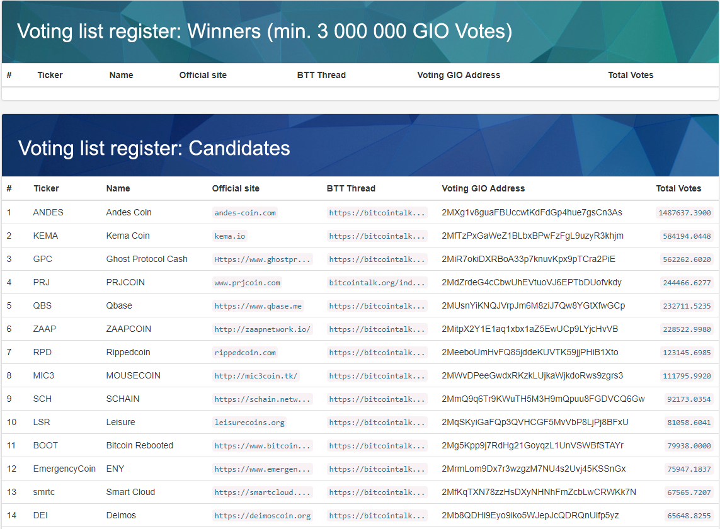Click the smrtc ticker cell
Viewport: 720px width, 529px height.
click(43, 492)
